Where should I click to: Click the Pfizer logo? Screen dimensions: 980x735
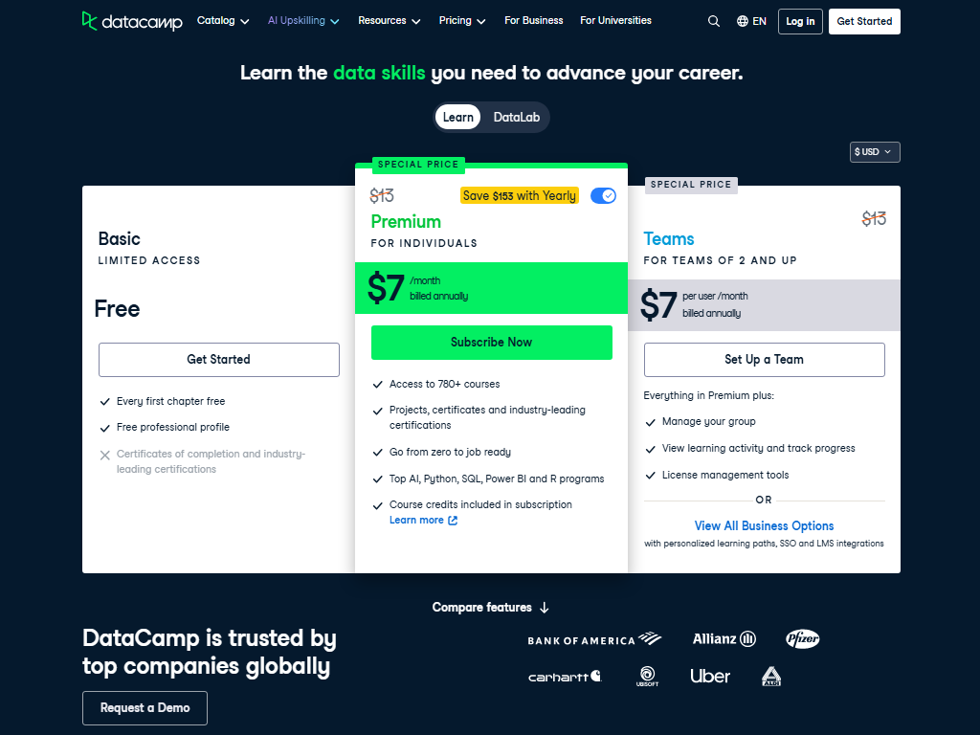tap(802, 638)
